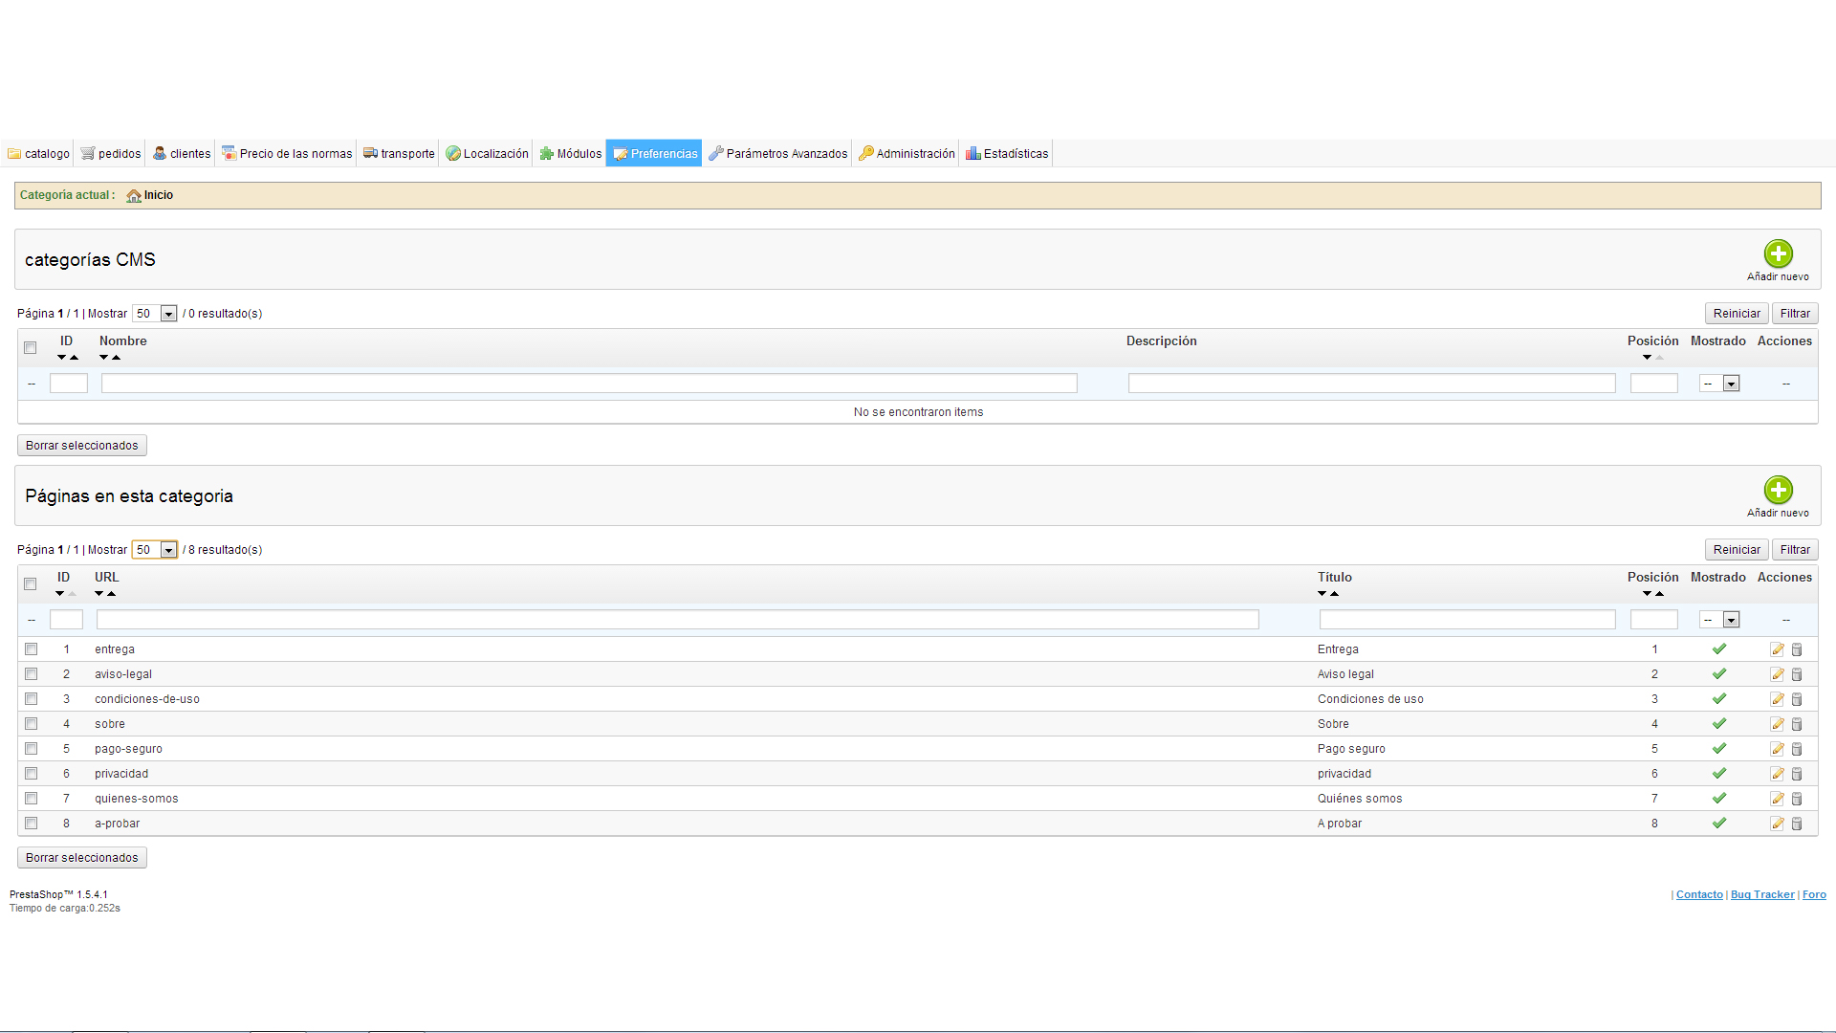Click the green Añadir nuevo icon in categorías CMS
Screen dimensions: 1836x1033
(x=1778, y=254)
